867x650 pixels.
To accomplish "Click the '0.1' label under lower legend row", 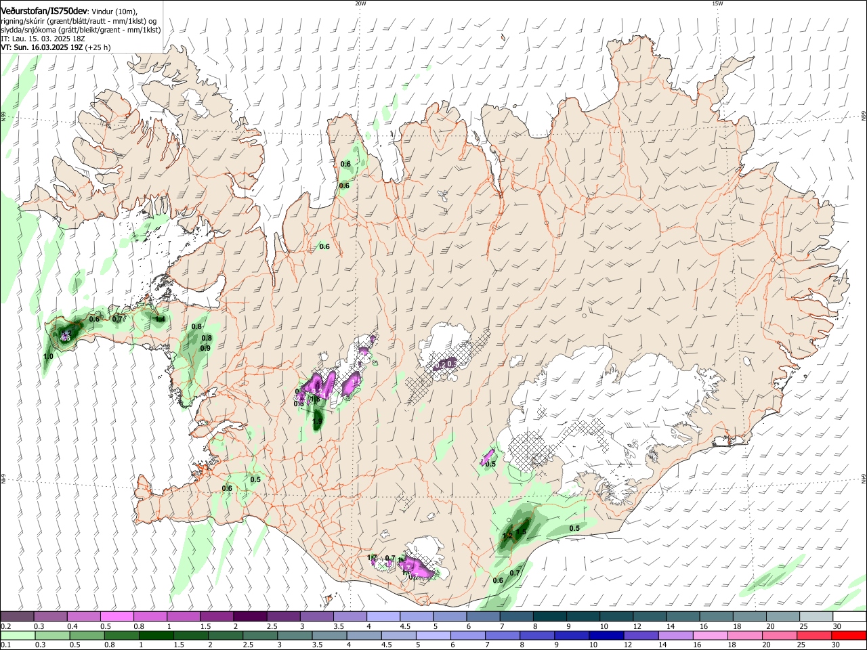I will 5,645.
